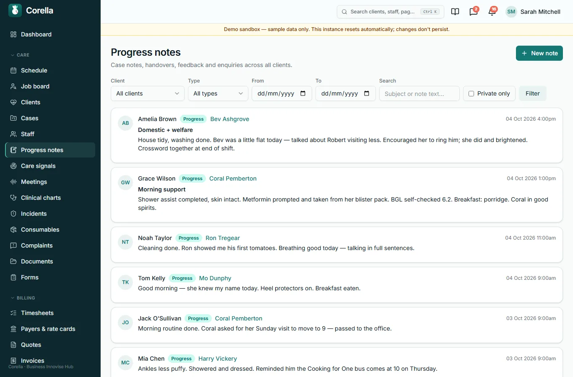Tick the Private only checkbox
Viewport: 573px width, 377px height.
pos(471,93)
